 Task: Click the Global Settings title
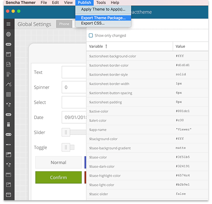click(34, 24)
